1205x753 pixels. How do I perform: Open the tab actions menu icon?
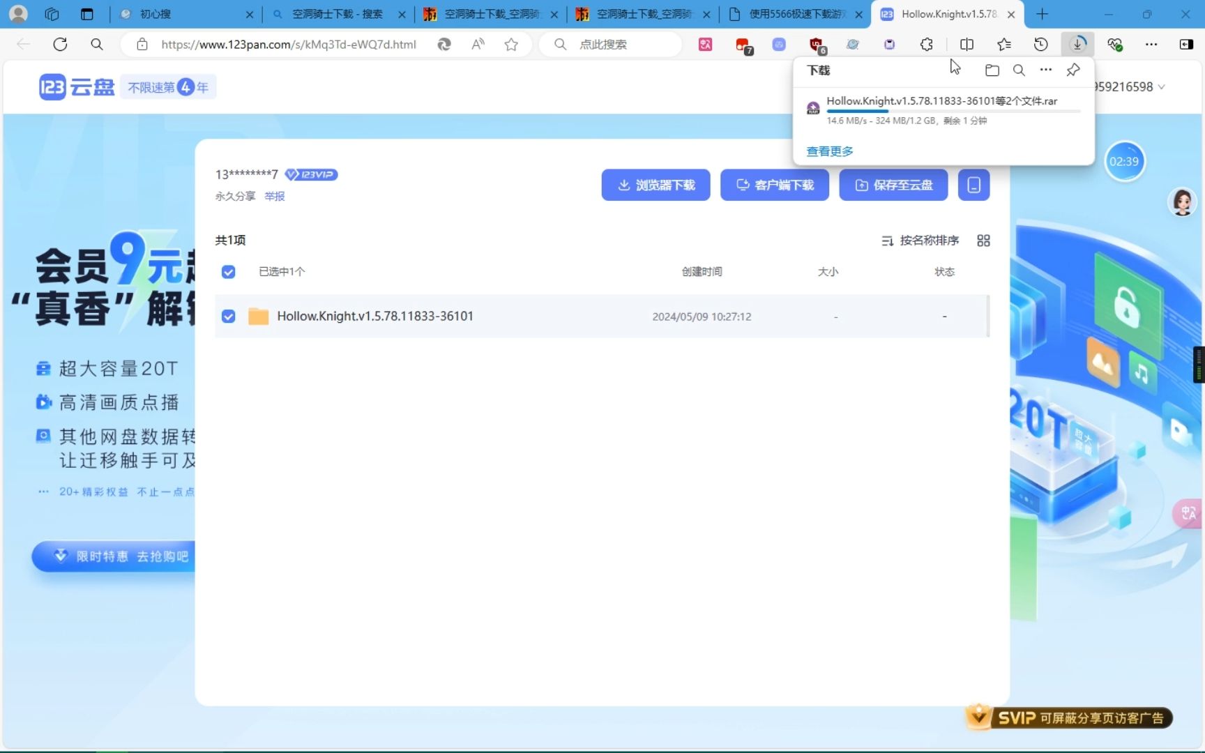[86, 14]
